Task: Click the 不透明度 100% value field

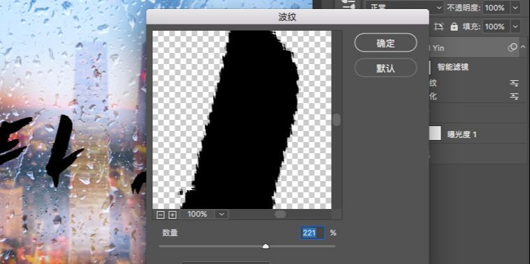Action: (x=497, y=8)
